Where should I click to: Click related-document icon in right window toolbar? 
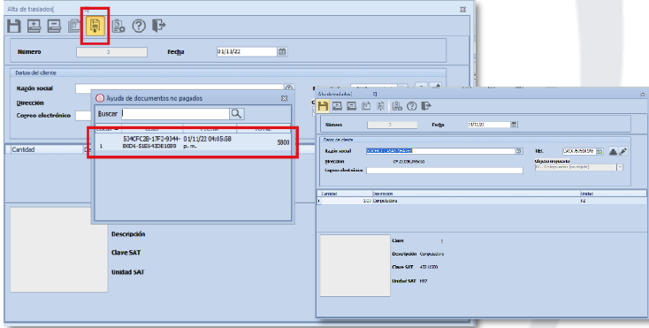pos(380,106)
